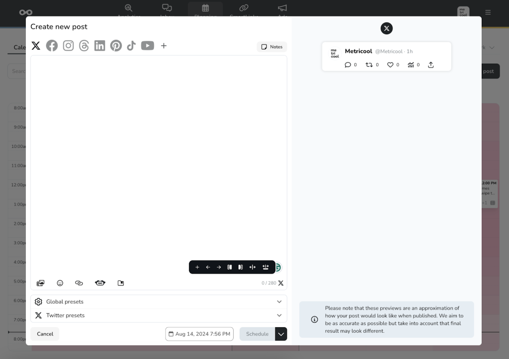Click the share upload icon in preview
This screenshot has width=509, height=359.
coord(431,65)
